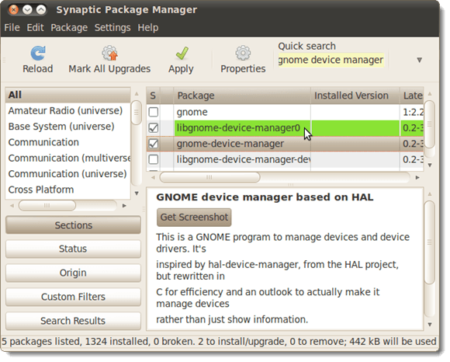Image resolution: width=450 pixels, height=362 pixels.
Task: Switch to the Search Results filter button
Action: click(73, 321)
